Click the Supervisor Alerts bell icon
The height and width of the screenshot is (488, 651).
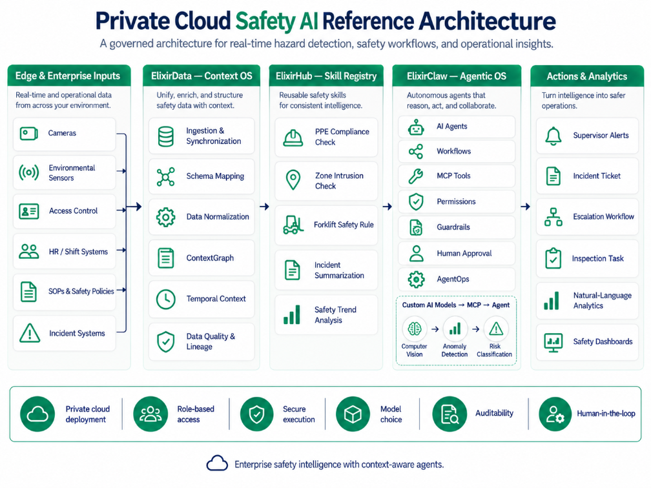553,136
